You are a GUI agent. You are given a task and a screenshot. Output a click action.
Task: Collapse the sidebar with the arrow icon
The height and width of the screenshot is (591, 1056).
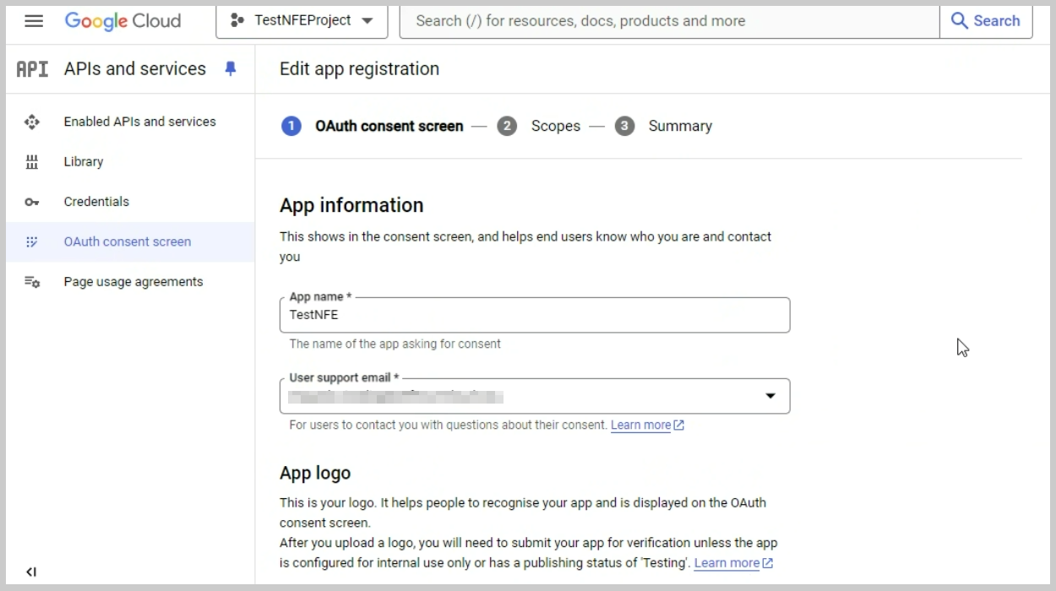[31, 572]
